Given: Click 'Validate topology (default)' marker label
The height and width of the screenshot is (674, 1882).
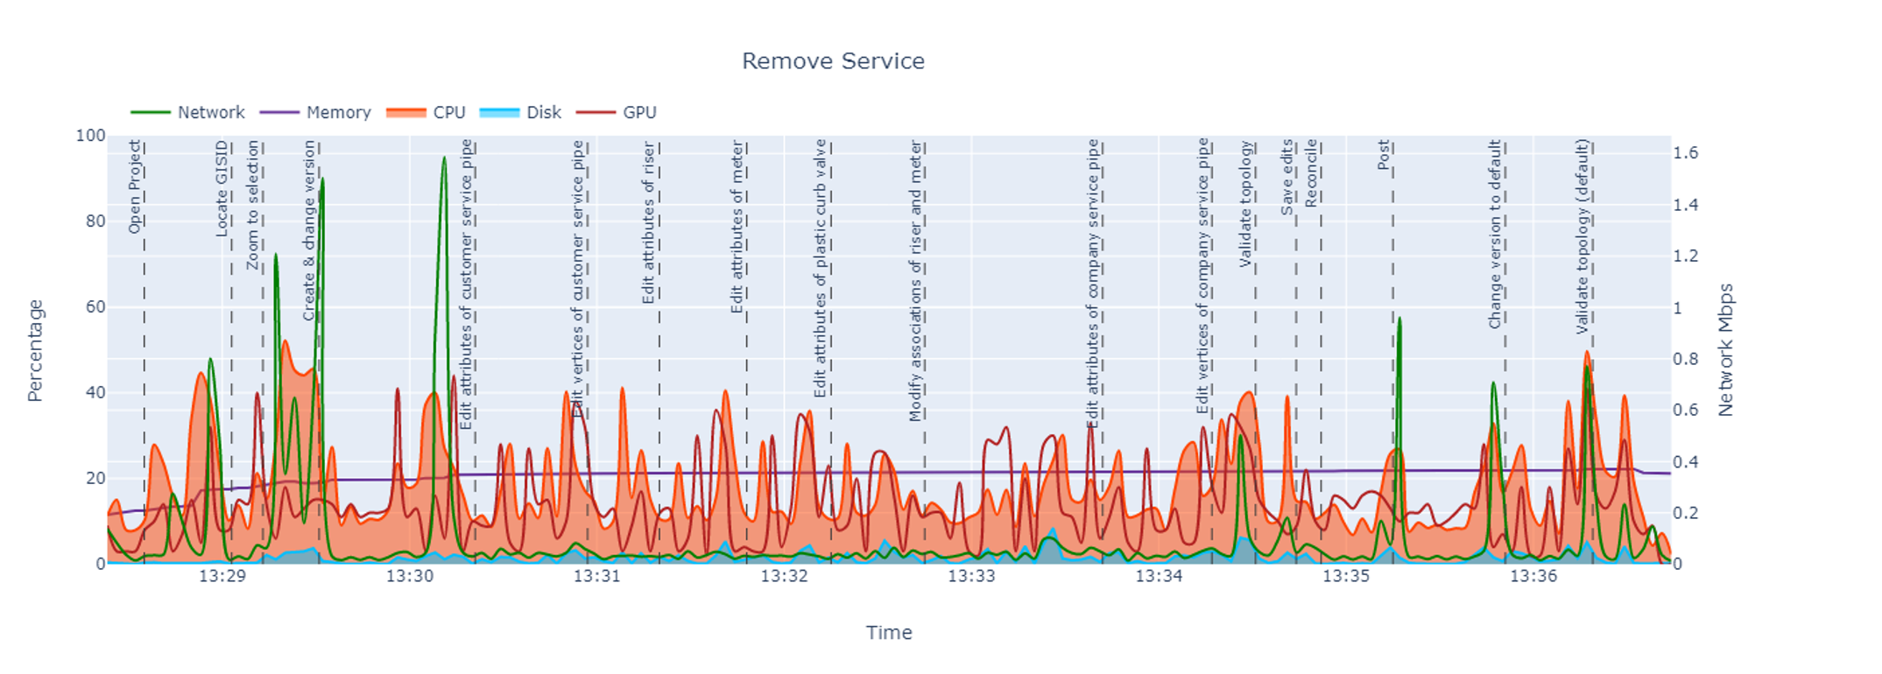Looking at the screenshot, I should click(x=1582, y=236).
